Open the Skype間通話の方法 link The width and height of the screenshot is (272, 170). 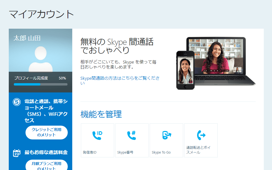(120, 80)
